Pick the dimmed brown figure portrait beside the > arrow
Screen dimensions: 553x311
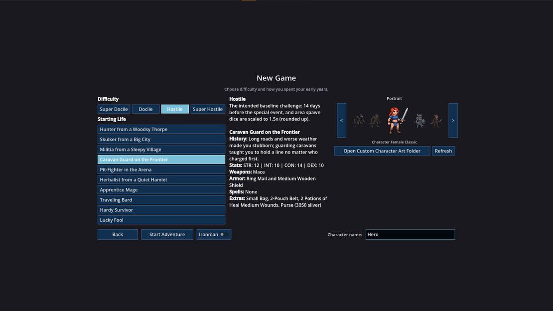[x=436, y=121]
